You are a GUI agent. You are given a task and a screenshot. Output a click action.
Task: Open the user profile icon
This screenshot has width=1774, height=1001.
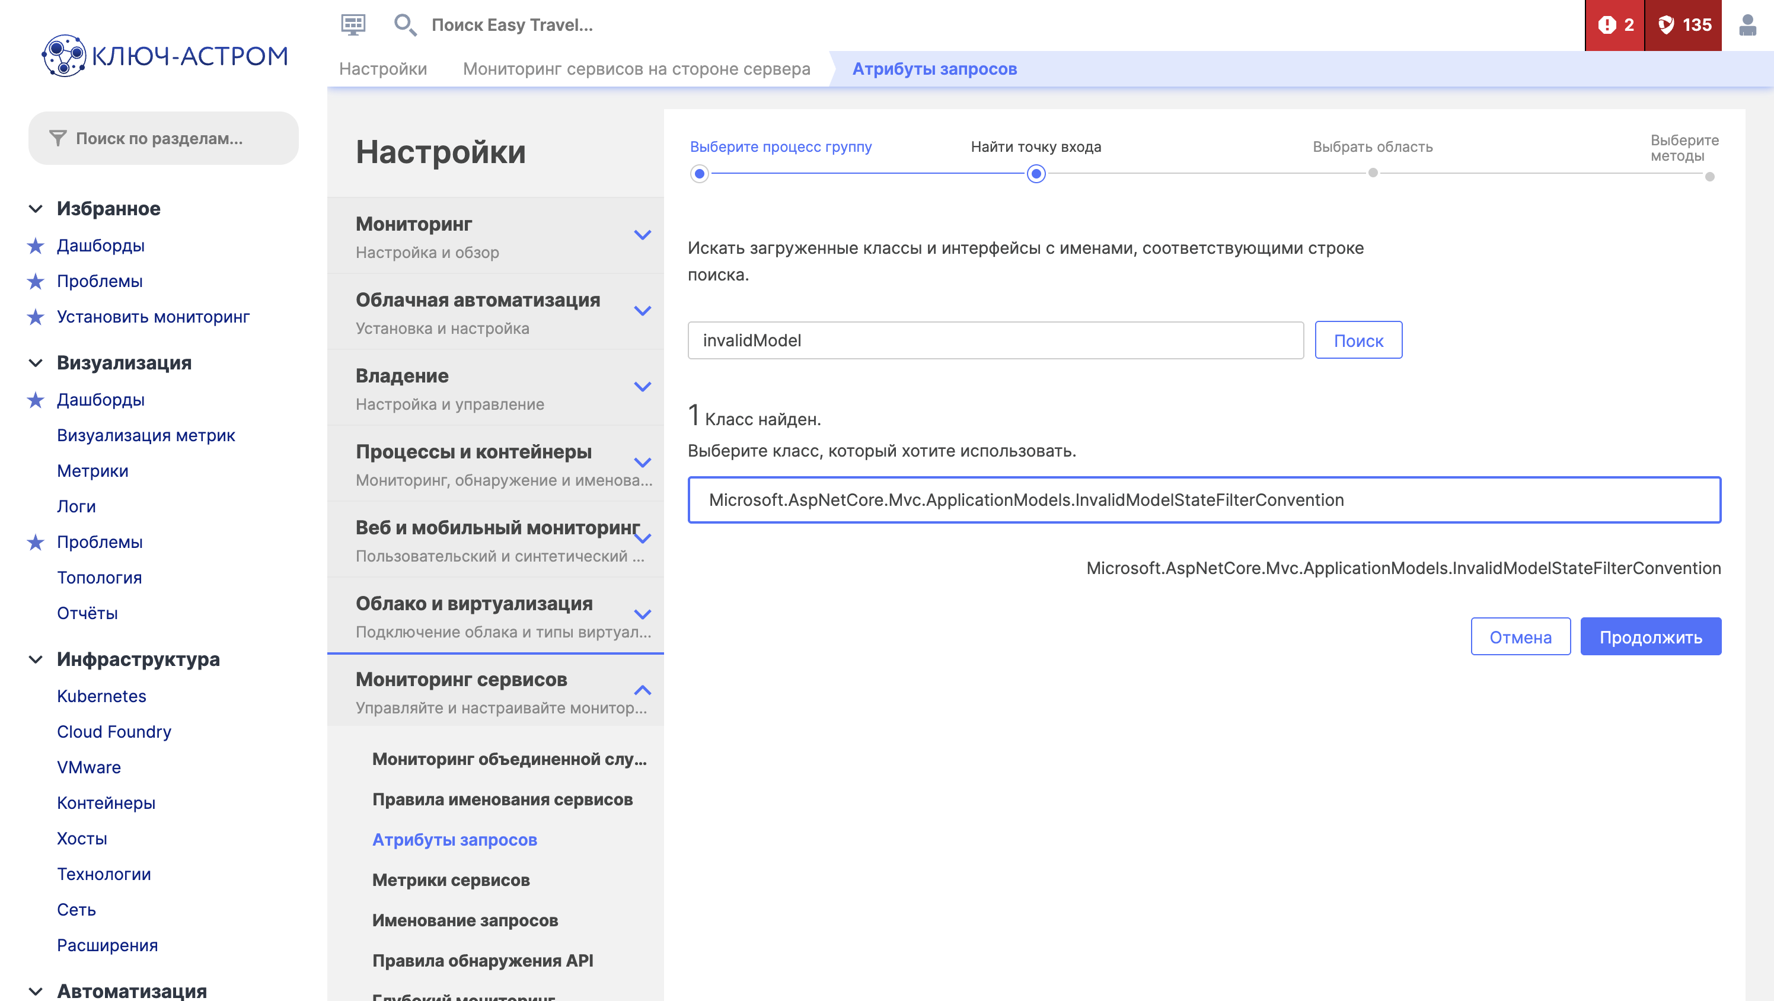pyautogui.click(x=1747, y=25)
